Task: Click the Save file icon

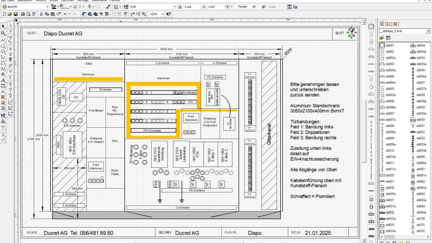Action: click(x=16, y=14)
